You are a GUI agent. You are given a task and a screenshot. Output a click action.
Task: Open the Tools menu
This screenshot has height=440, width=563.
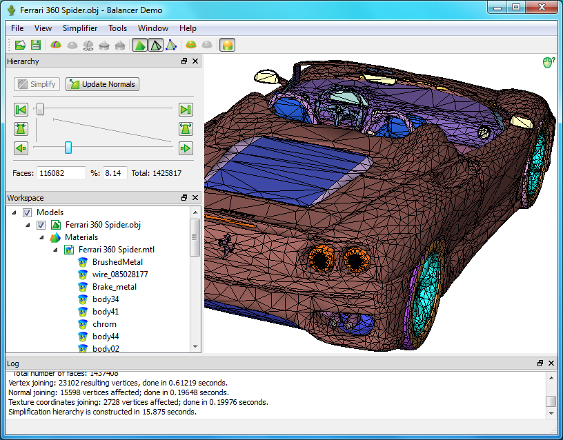pyautogui.click(x=117, y=28)
